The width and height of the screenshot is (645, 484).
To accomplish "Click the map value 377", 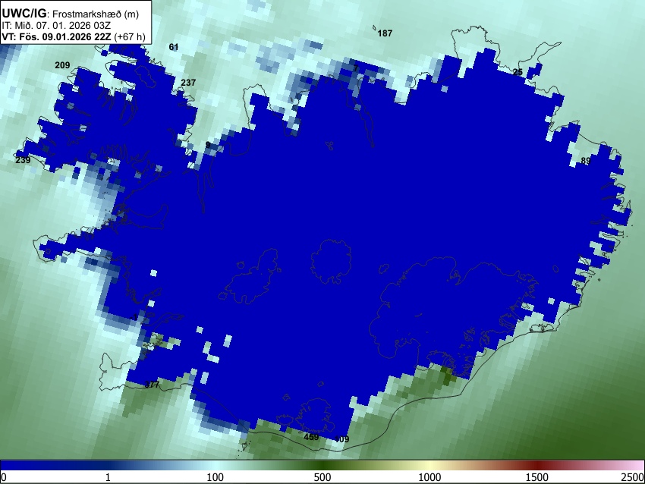I will (x=153, y=385).
